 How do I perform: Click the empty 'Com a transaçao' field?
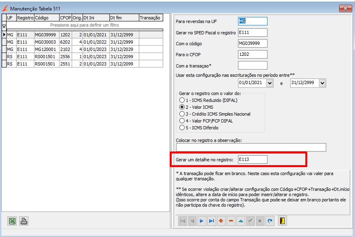pos(253,65)
